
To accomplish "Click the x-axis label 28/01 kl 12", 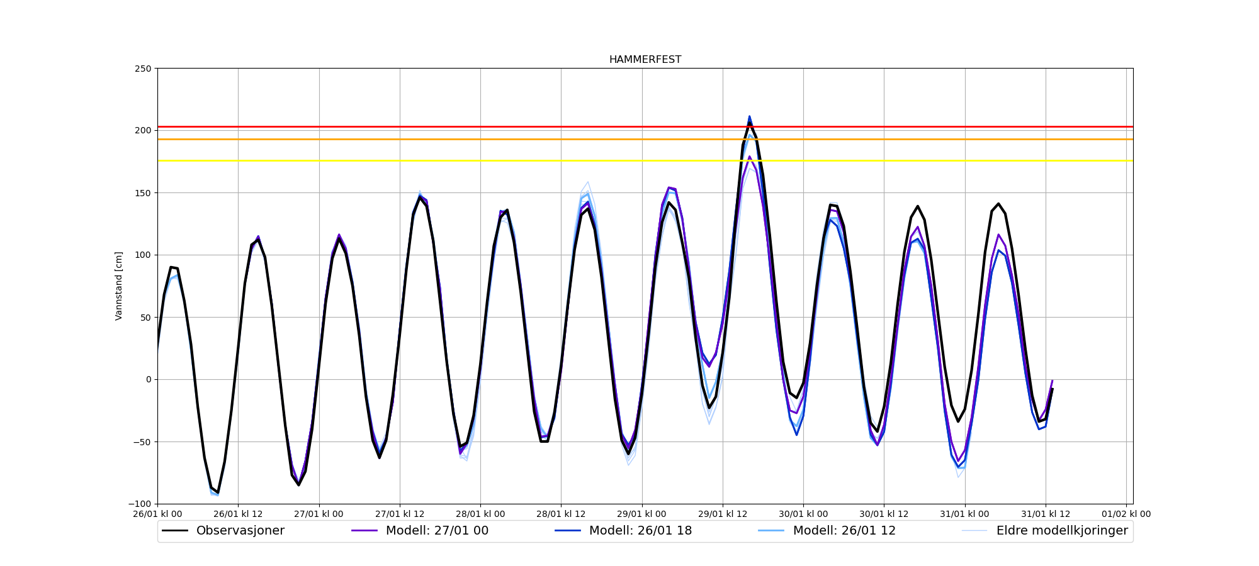I will point(561,514).
